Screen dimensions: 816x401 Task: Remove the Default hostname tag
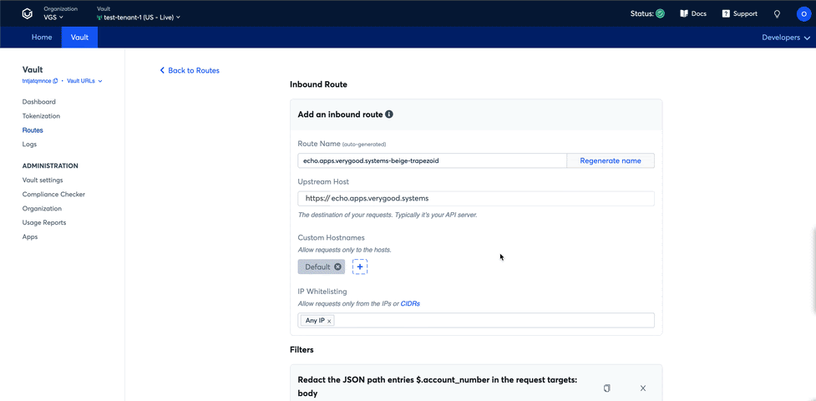tap(337, 266)
